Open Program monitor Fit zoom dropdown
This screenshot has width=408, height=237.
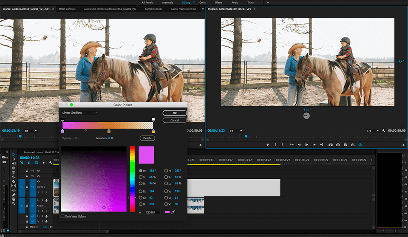coord(236,130)
